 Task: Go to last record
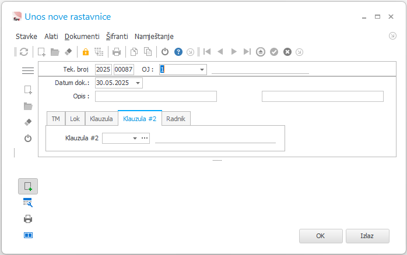[247, 52]
